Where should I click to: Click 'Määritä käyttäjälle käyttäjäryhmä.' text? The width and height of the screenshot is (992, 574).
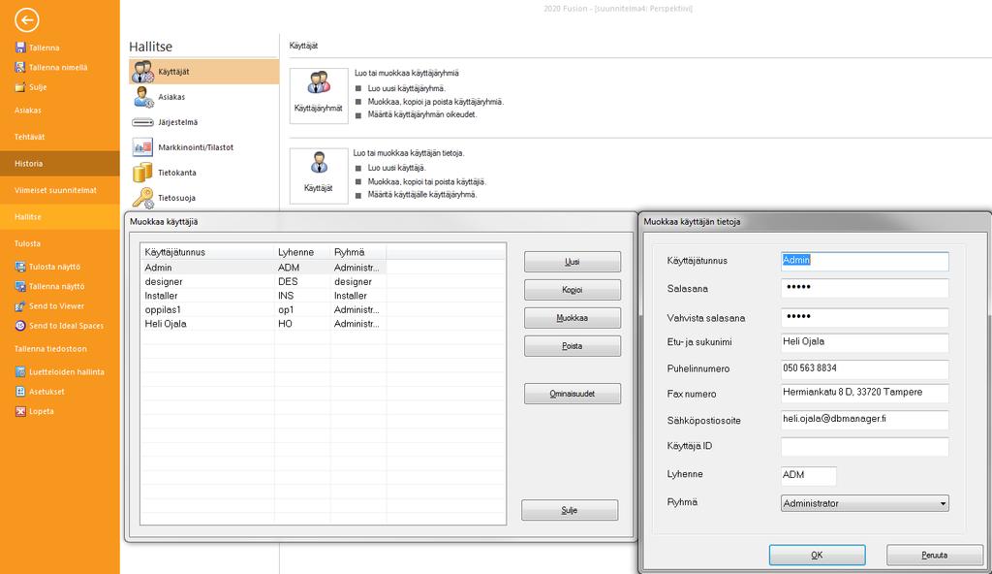[422, 195]
